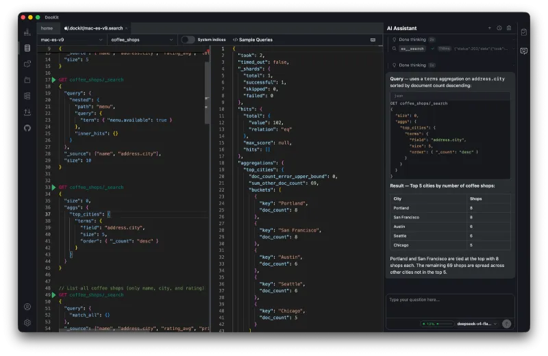Screen dimensions: 548x356
Task: Click the "menu.available": true term line
Action: pyautogui.click(x=126, y=120)
